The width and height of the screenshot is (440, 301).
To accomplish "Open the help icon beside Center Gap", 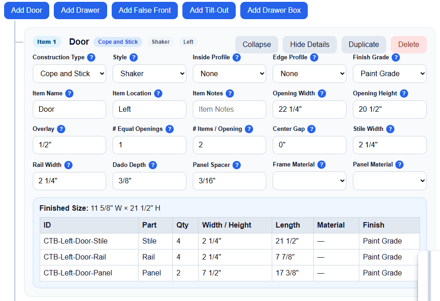I will coord(311,129).
